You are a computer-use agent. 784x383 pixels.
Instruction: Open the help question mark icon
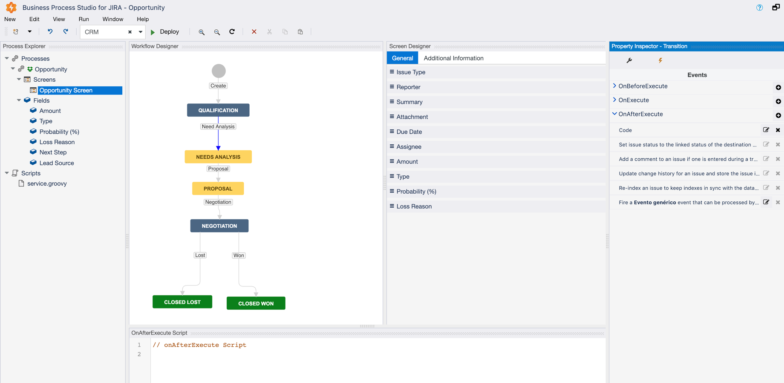point(760,7)
